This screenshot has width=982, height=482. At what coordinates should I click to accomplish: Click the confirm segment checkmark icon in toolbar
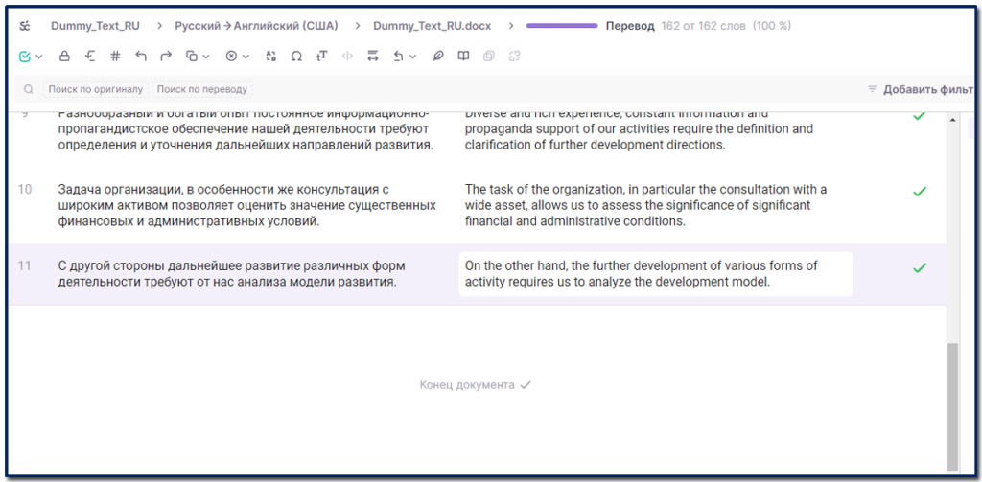(x=25, y=57)
